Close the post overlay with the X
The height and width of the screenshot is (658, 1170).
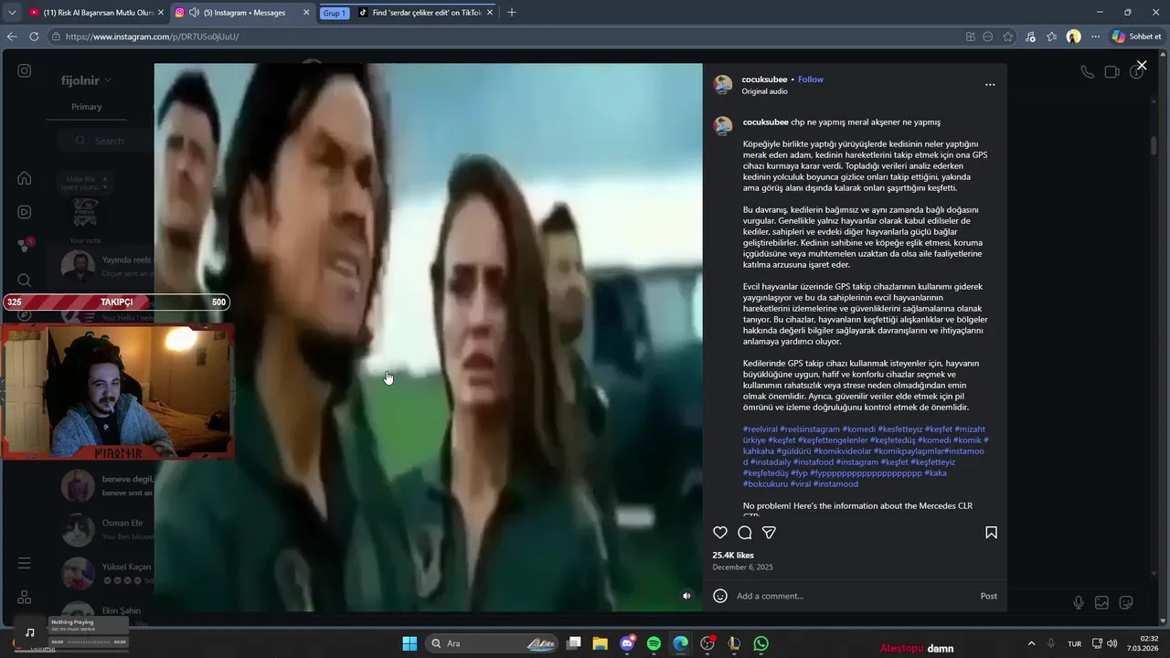point(1142,66)
